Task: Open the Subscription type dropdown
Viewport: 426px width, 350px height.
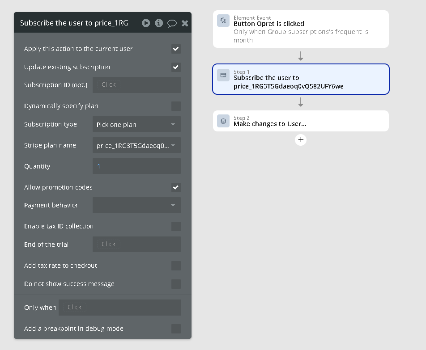Action: 136,124
